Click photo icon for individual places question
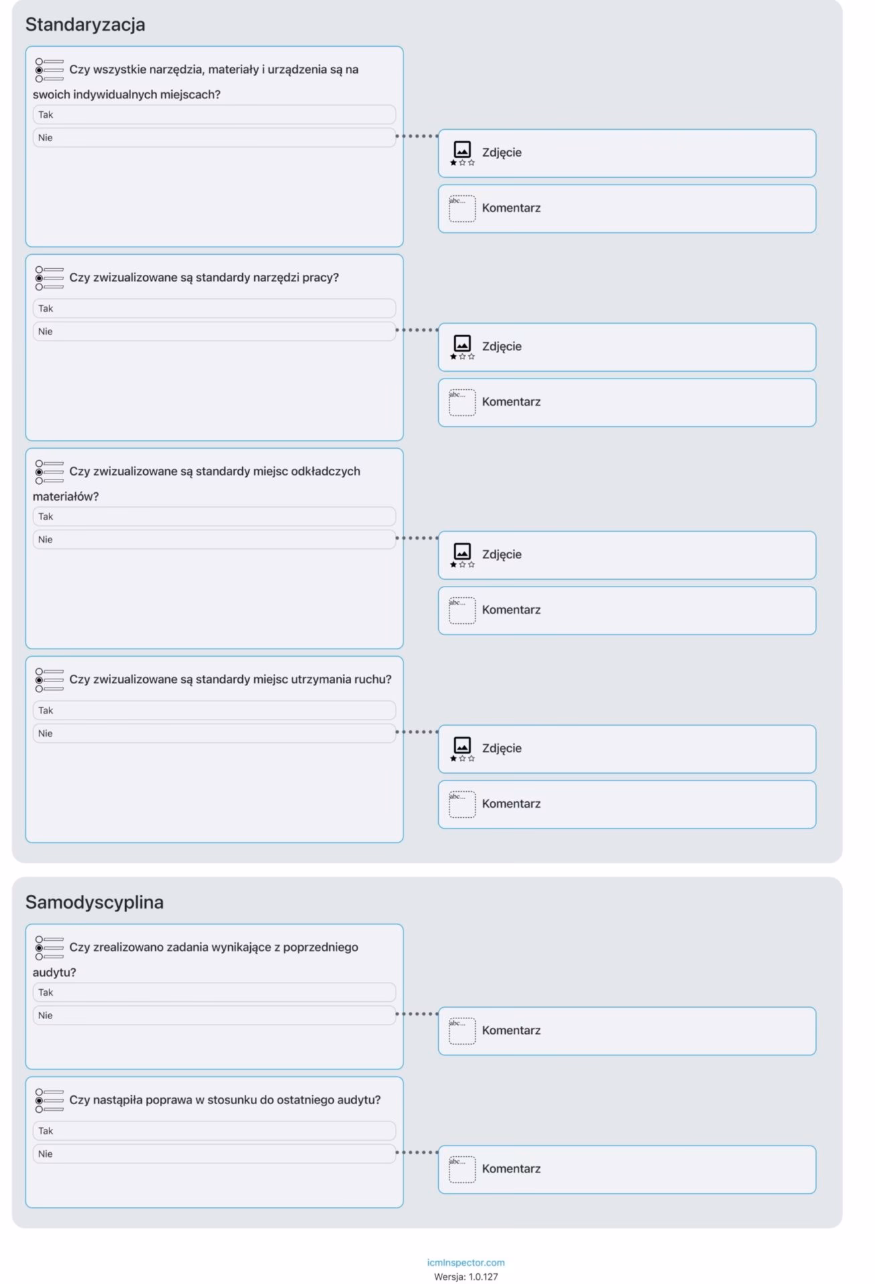Viewport: 875px width, 1284px height. click(462, 152)
